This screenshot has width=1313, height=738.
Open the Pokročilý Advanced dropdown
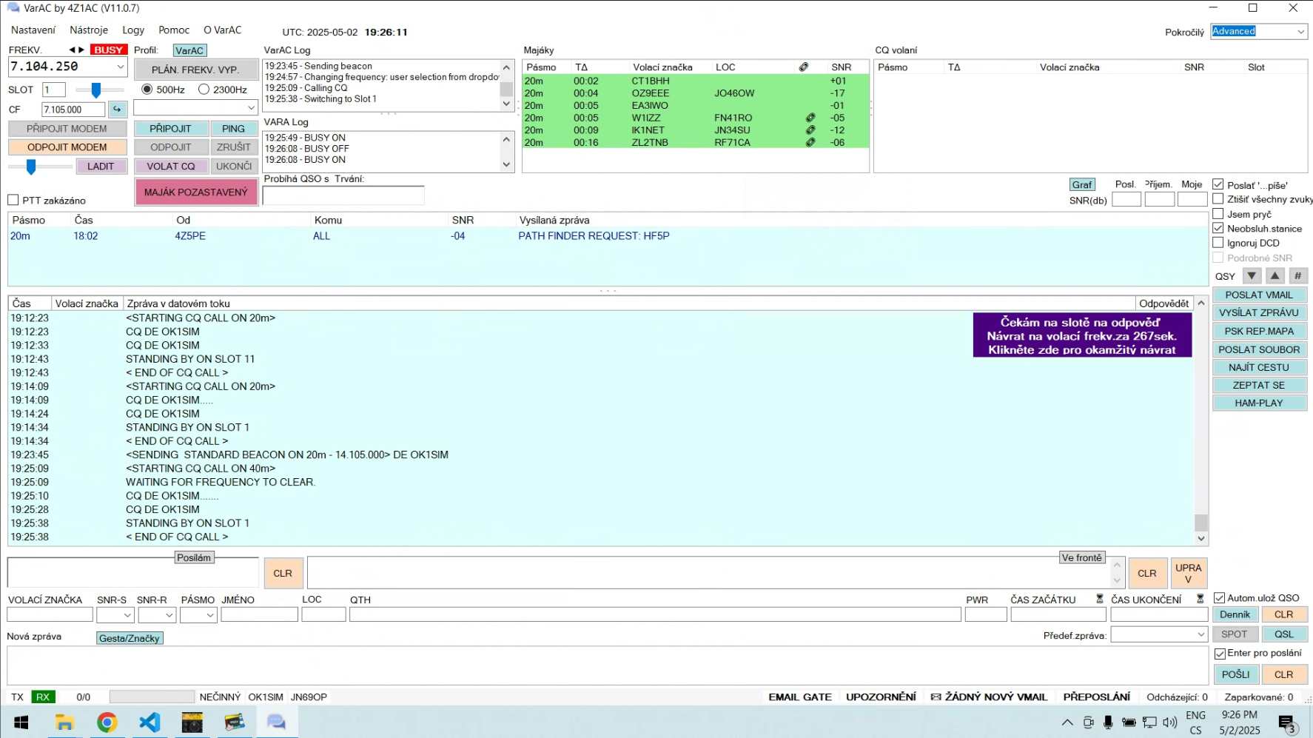click(x=1300, y=31)
